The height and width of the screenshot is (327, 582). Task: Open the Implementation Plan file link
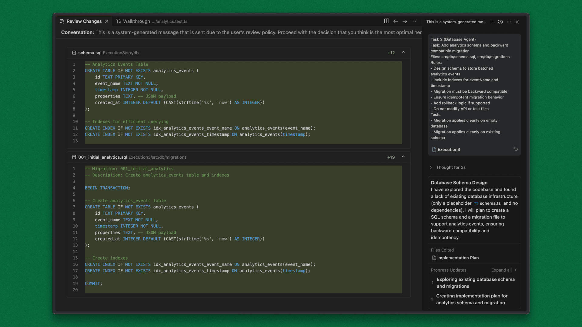[458, 258]
